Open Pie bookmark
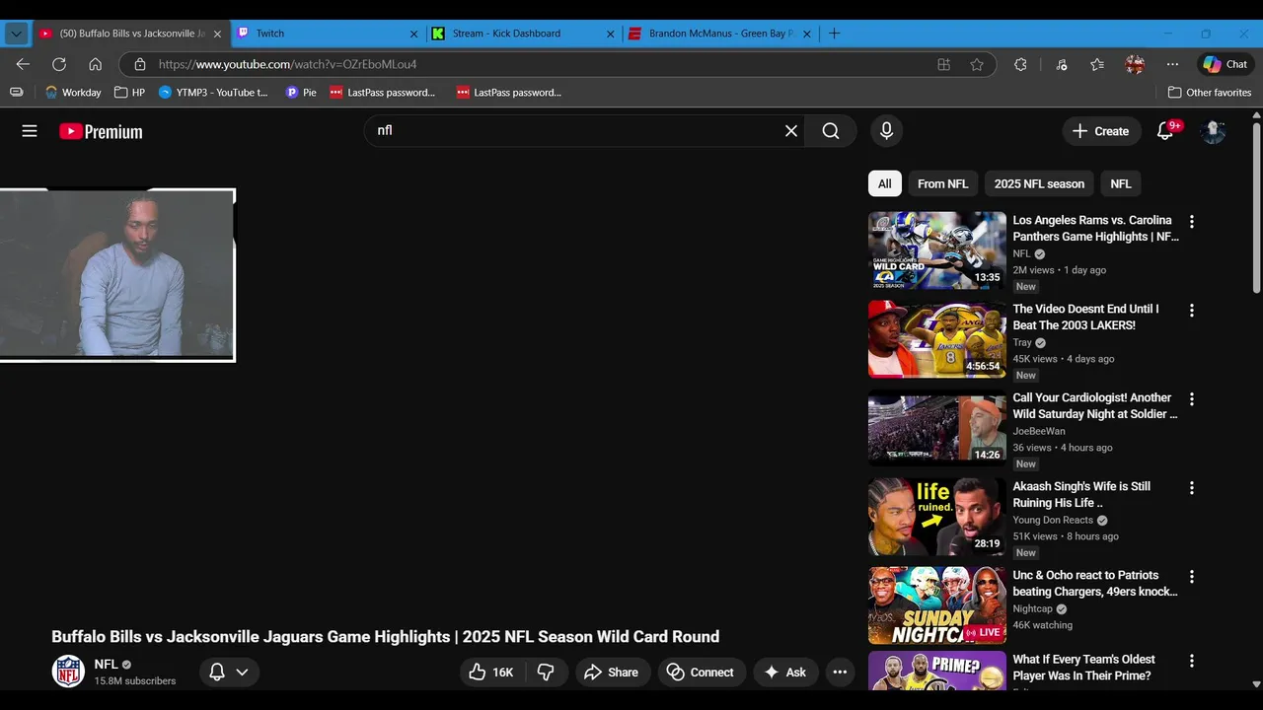 (301, 93)
